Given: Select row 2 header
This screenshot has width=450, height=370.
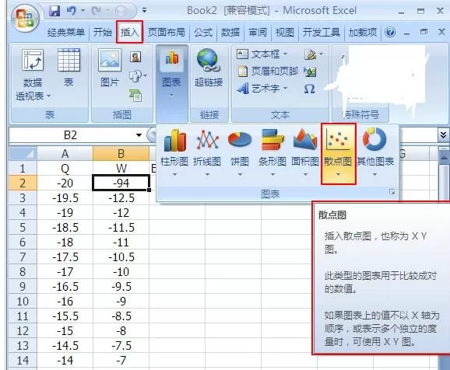Looking at the screenshot, I should pyautogui.click(x=23, y=183).
